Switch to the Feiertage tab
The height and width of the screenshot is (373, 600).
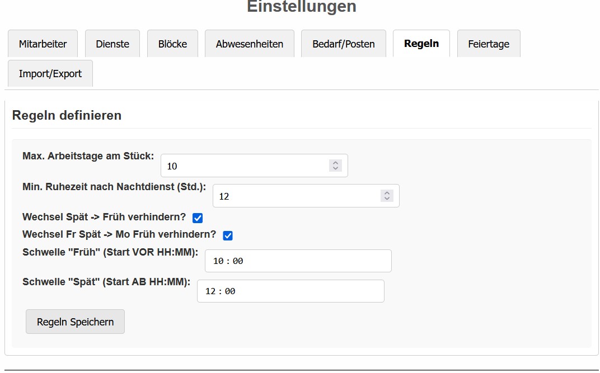(489, 44)
